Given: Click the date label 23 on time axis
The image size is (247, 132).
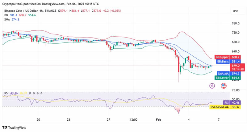Looking at the screenshot, I should (x=68, y=120).
